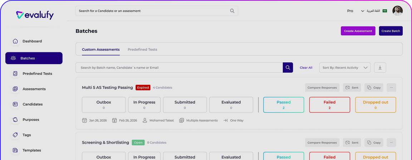The width and height of the screenshot is (412, 160).
Task: Open the user profile avatar
Action: click(397, 11)
